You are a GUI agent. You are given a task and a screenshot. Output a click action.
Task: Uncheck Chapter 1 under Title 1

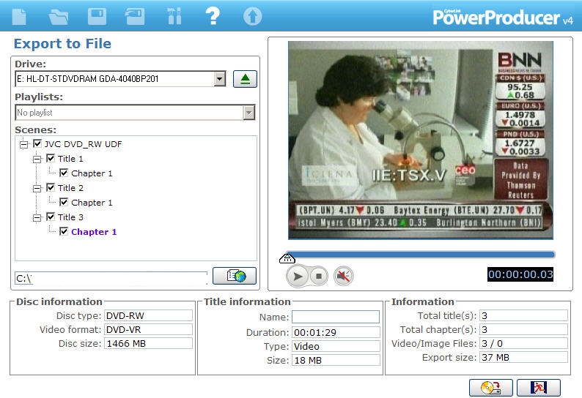(x=64, y=173)
